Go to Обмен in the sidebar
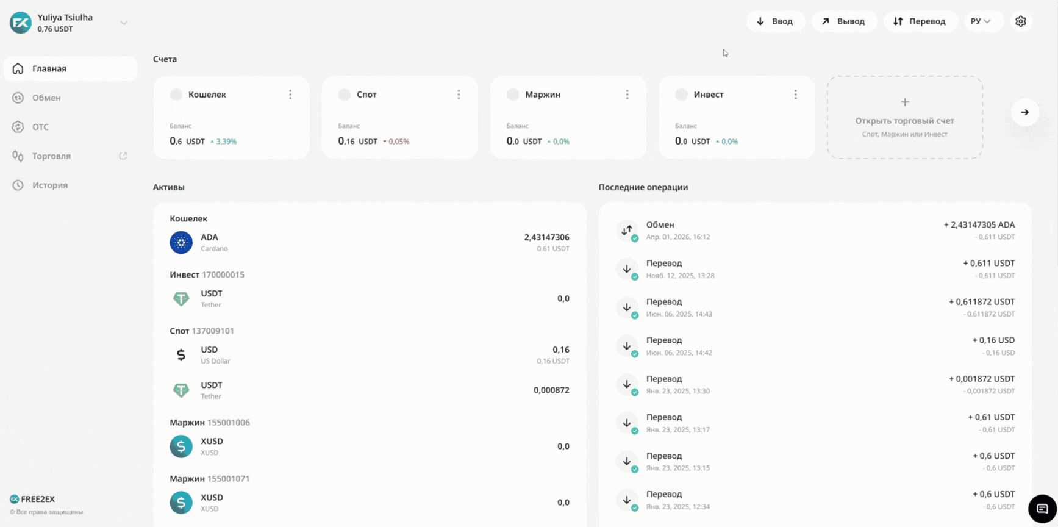 46,98
